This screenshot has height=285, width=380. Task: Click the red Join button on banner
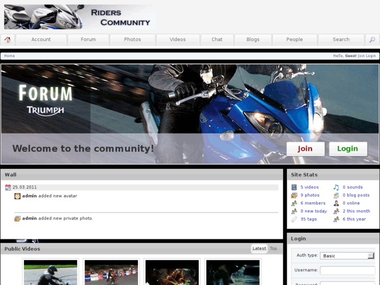point(305,149)
